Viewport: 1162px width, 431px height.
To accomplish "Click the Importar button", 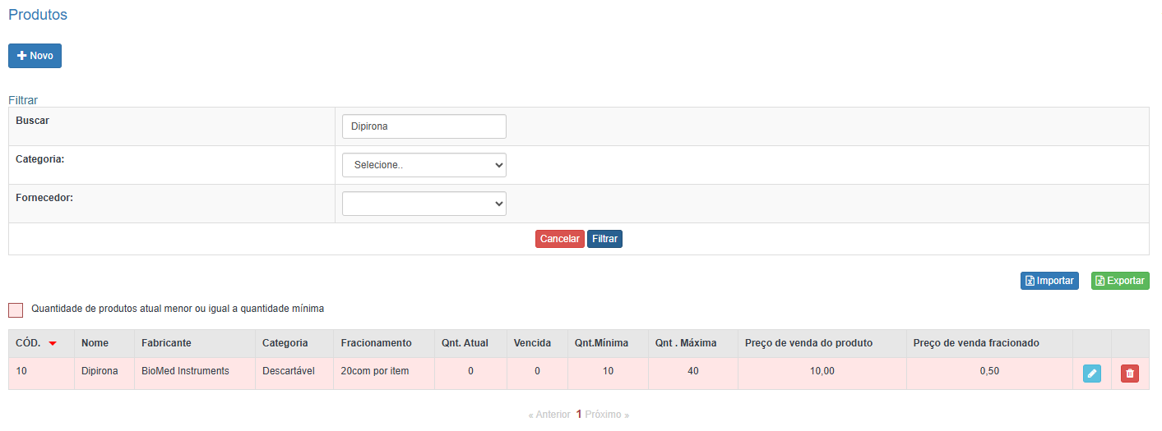I will (x=1049, y=281).
